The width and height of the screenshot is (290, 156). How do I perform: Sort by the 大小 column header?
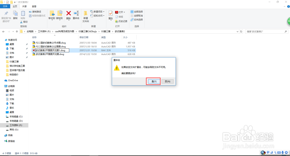click(125, 37)
